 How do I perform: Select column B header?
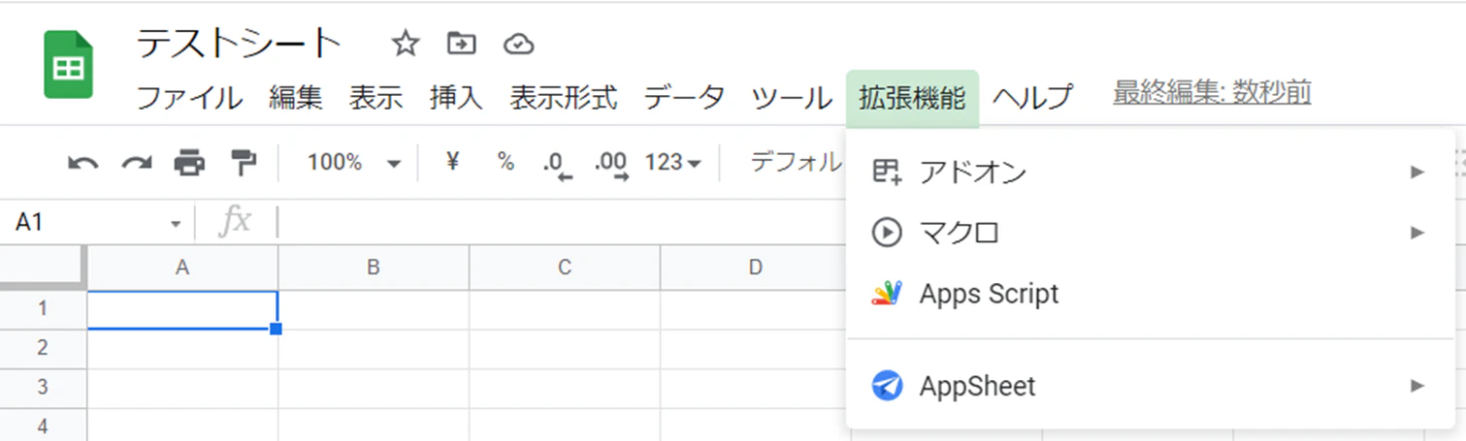(374, 268)
